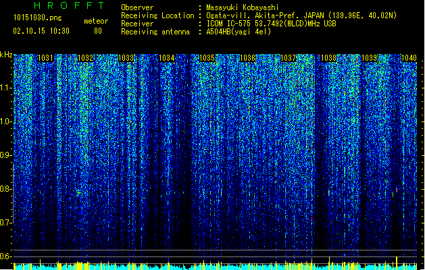Click the 1037 time marker label
Image resolution: width=425 pixels, height=270 pixels.
pos(288,58)
